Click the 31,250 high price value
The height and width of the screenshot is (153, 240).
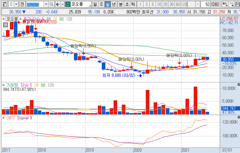(219, 12)
